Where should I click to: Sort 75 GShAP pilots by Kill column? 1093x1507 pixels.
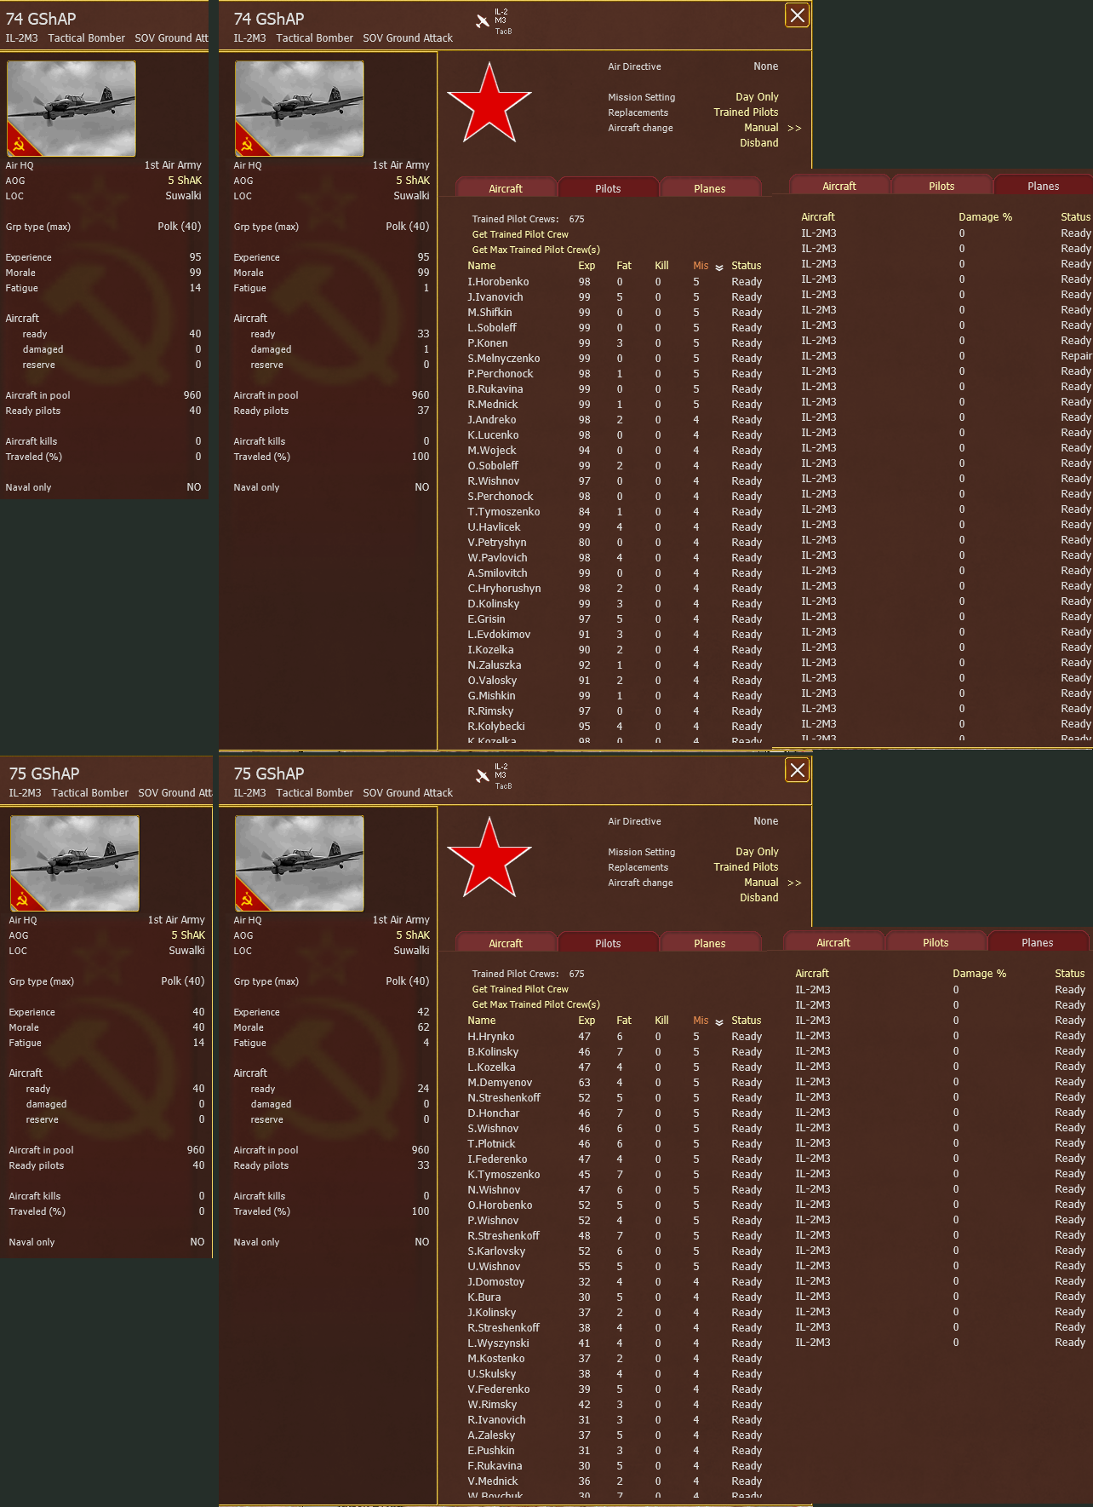tap(661, 1021)
